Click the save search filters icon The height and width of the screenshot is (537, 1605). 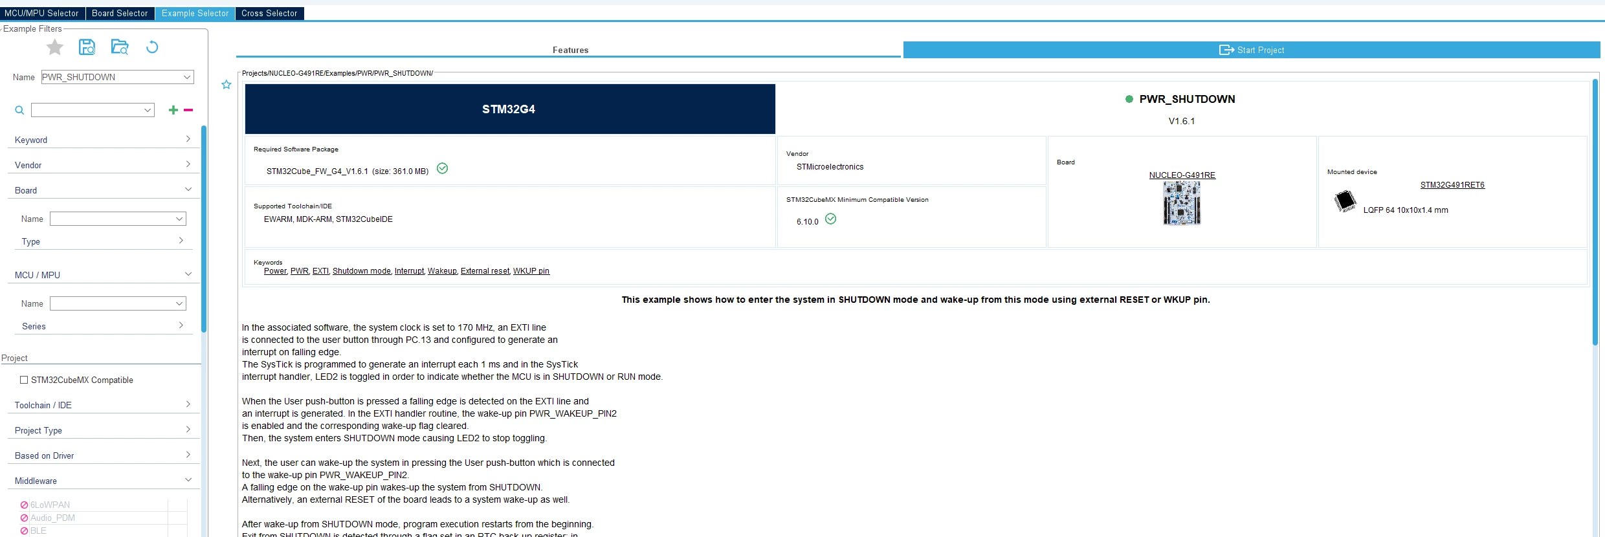[x=87, y=47]
